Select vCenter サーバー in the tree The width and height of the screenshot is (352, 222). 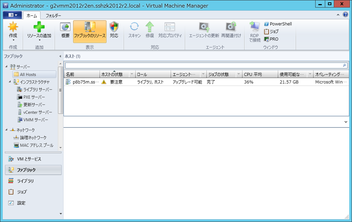pos(35,112)
